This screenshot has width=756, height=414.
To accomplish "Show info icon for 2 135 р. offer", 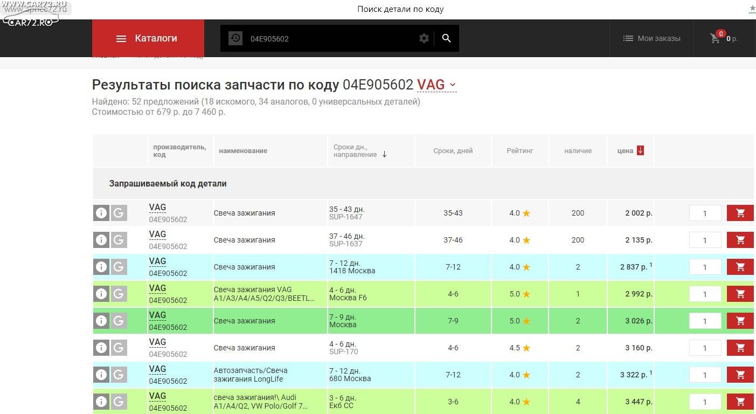I will (101, 240).
